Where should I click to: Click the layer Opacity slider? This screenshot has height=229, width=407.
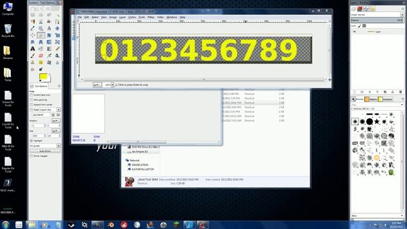(x=377, y=20)
